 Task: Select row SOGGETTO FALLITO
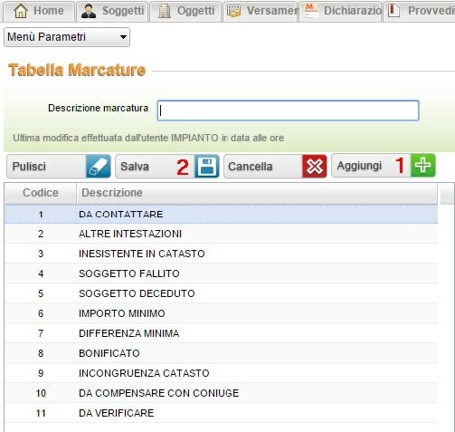[x=222, y=274]
